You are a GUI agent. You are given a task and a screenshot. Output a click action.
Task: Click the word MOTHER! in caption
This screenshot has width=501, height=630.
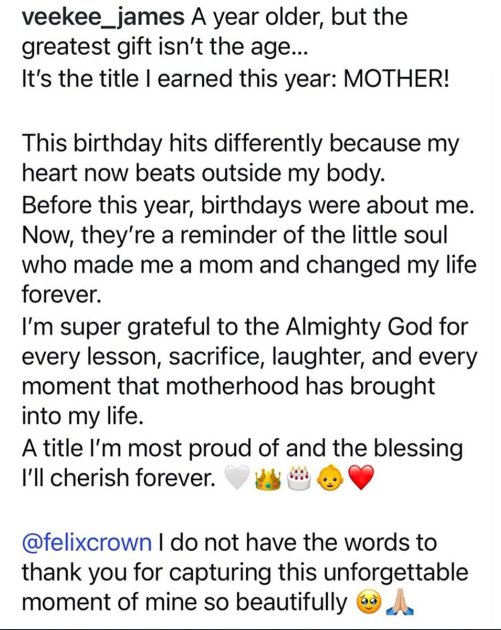tap(393, 82)
